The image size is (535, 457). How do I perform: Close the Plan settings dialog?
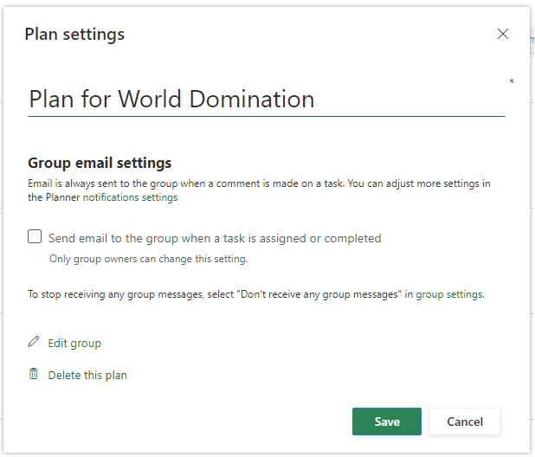pyautogui.click(x=503, y=35)
